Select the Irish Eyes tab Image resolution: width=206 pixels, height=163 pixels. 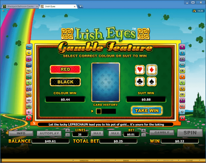pos(58,6)
